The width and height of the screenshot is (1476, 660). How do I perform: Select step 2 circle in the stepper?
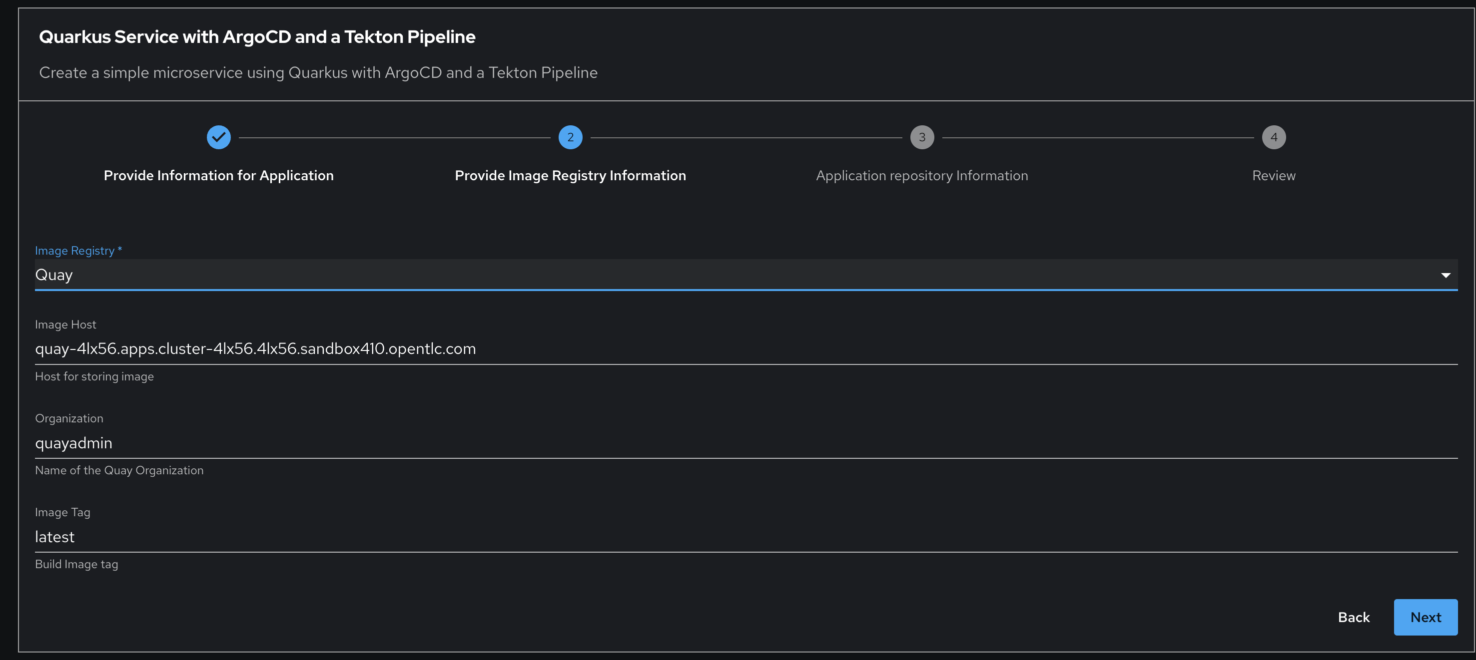point(570,137)
